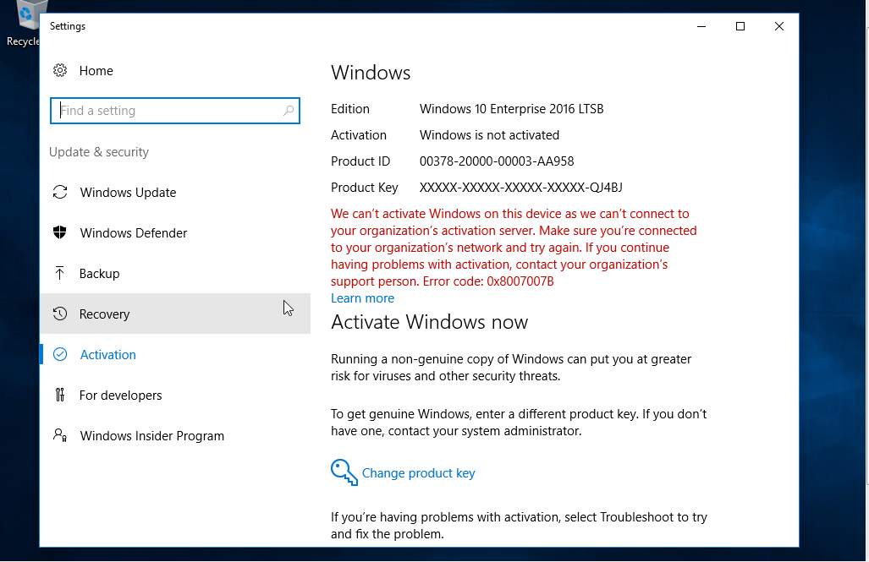Click the Recovery clock history icon

pyautogui.click(x=60, y=314)
